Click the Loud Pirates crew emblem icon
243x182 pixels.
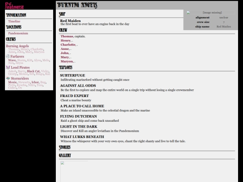tap(8, 67)
